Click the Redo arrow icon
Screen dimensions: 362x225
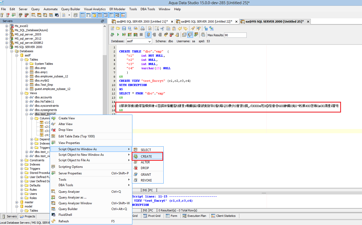(x=186, y=28)
